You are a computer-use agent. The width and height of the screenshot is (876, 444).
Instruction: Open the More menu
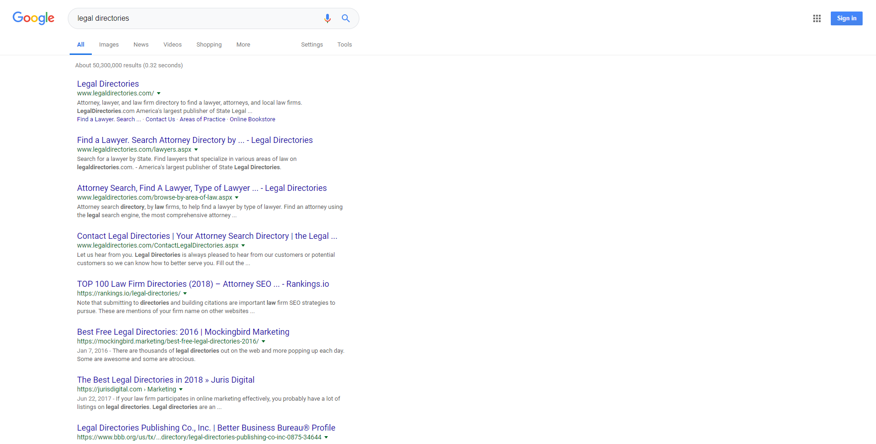point(243,45)
